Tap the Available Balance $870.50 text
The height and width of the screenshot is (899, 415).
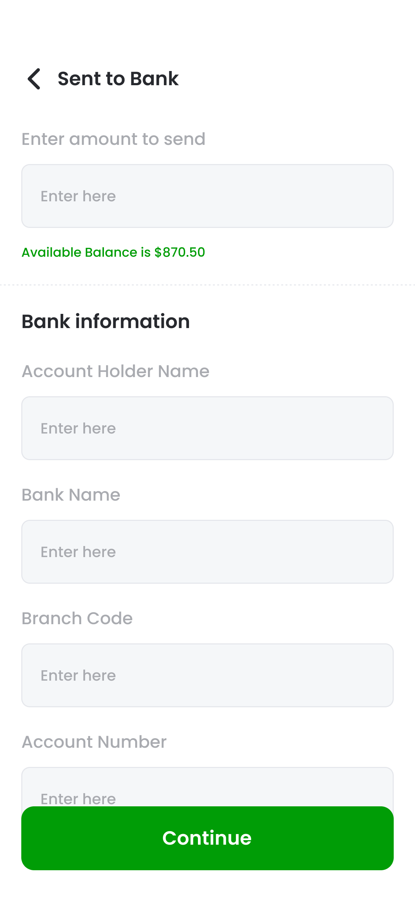click(114, 252)
